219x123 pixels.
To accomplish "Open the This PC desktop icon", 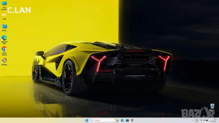I will click(x=4, y=5).
